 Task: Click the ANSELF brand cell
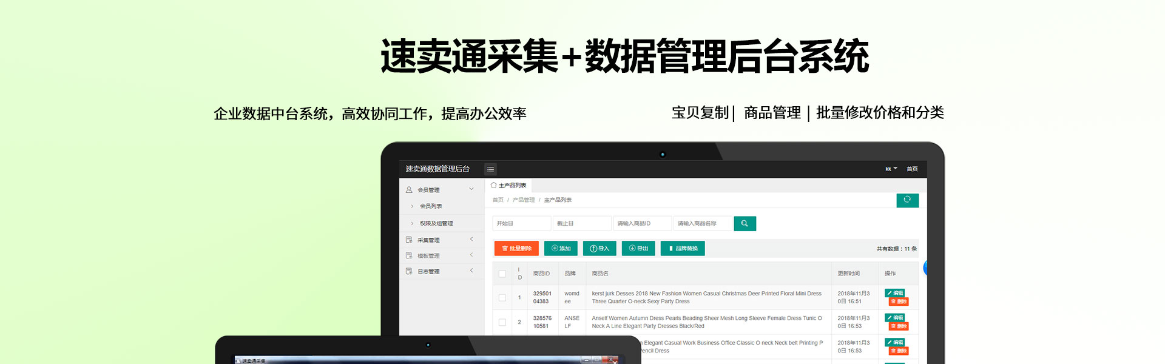pyautogui.click(x=572, y=322)
